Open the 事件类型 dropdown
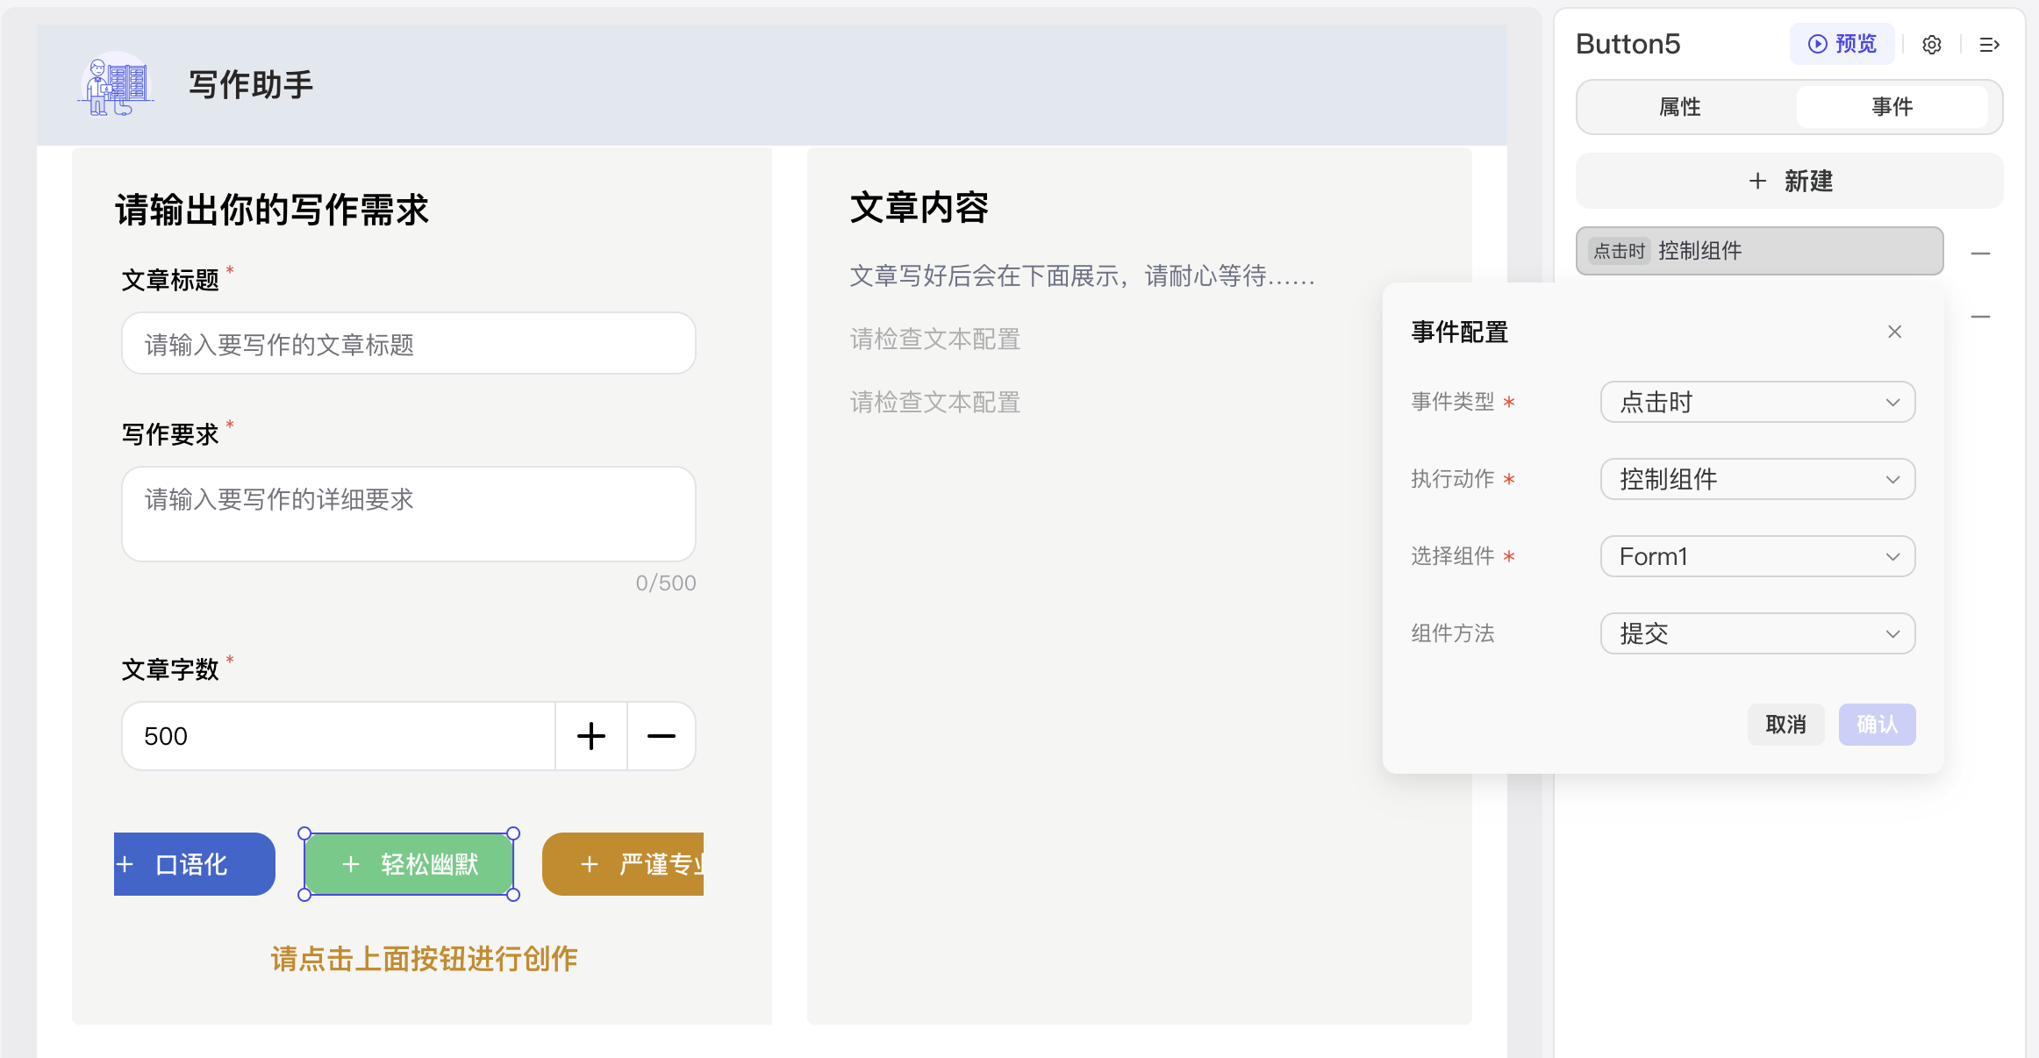The image size is (2039, 1058). (x=1757, y=402)
